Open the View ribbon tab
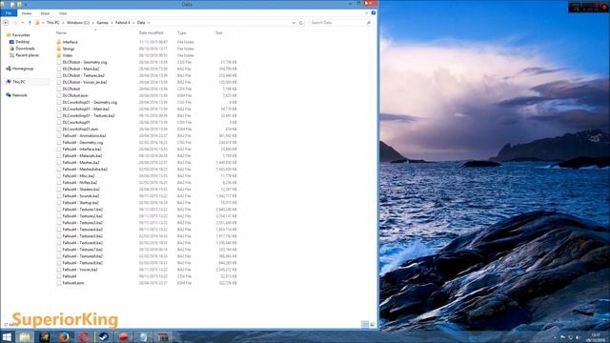The width and height of the screenshot is (610, 343). (x=63, y=13)
